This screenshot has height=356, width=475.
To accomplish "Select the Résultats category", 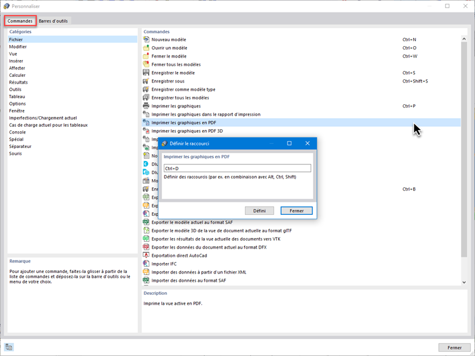I will [x=18, y=82].
